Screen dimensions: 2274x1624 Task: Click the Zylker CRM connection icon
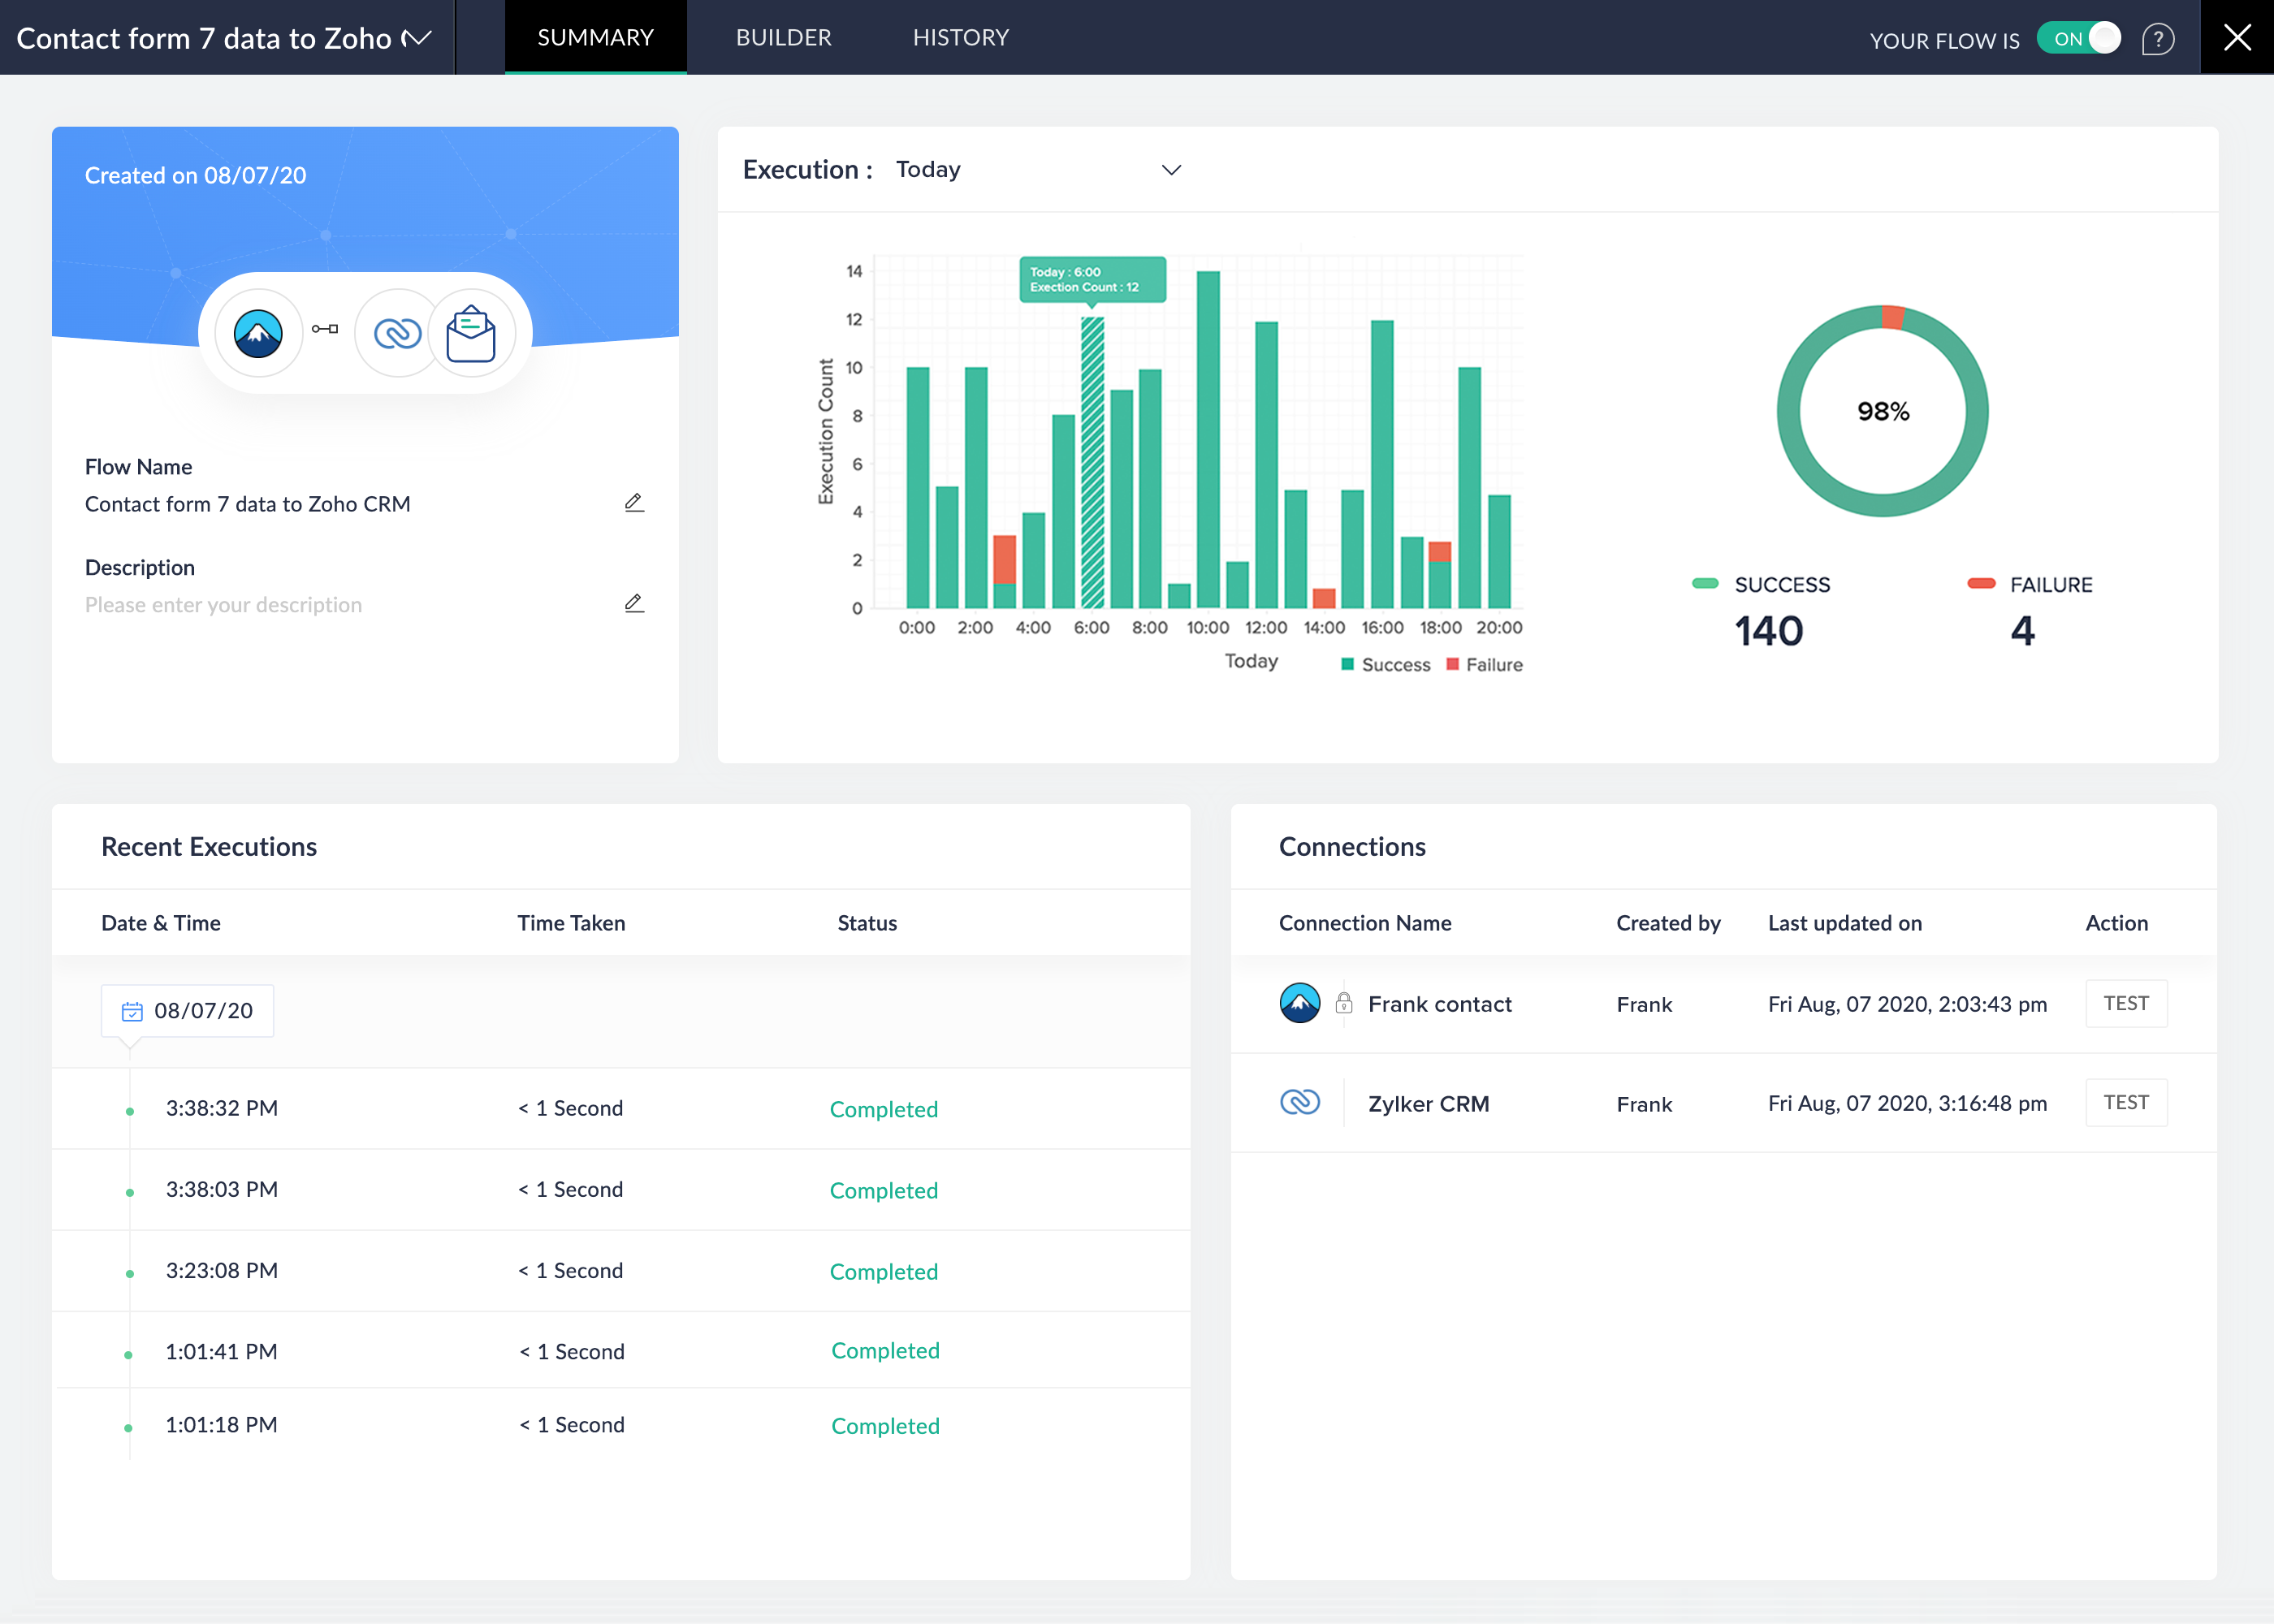1300,1102
